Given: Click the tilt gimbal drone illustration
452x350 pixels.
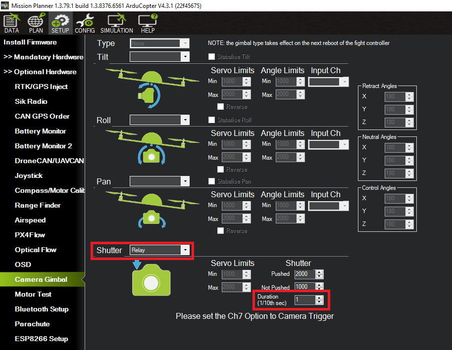Looking at the screenshot, I should (x=152, y=88).
